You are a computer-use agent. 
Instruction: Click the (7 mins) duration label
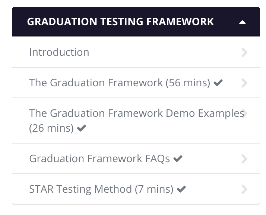click(154, 189)
